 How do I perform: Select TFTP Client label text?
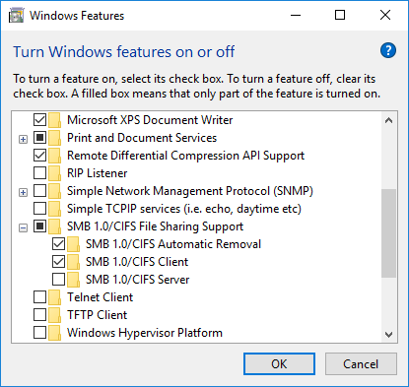(98, 315)
